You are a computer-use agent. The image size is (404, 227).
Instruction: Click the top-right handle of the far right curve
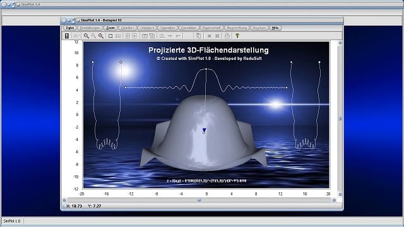coord(319,62)
